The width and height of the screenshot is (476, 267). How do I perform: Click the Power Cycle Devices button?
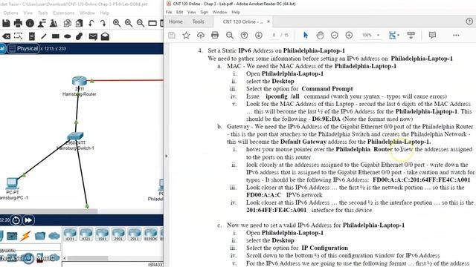pos(16,220)
